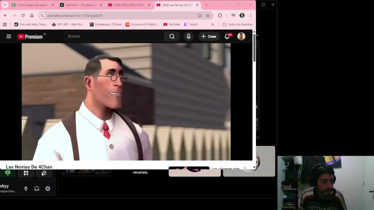The height and width of the screenshot is (210, 374).
Task: Click the 'Las Novias De 4Chan' title
Action: coord(29,167)
